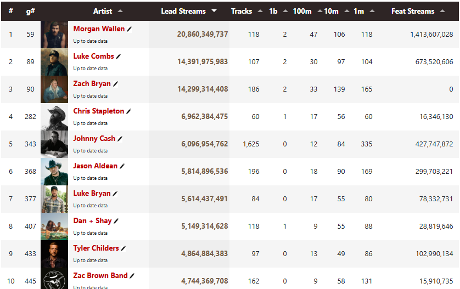
Task: Open Johnny Cash artist link
Action: click(94, 138)
